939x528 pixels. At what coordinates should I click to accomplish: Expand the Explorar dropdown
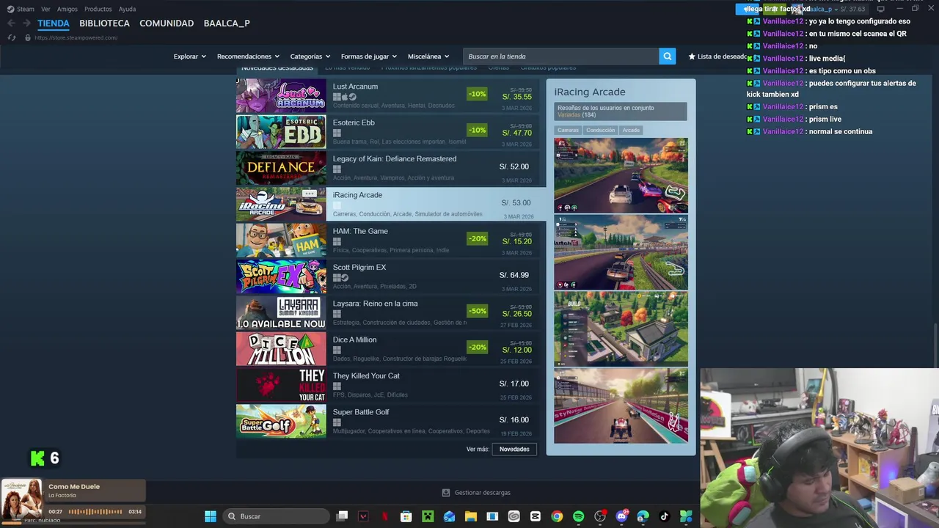(x=189, y=56)
